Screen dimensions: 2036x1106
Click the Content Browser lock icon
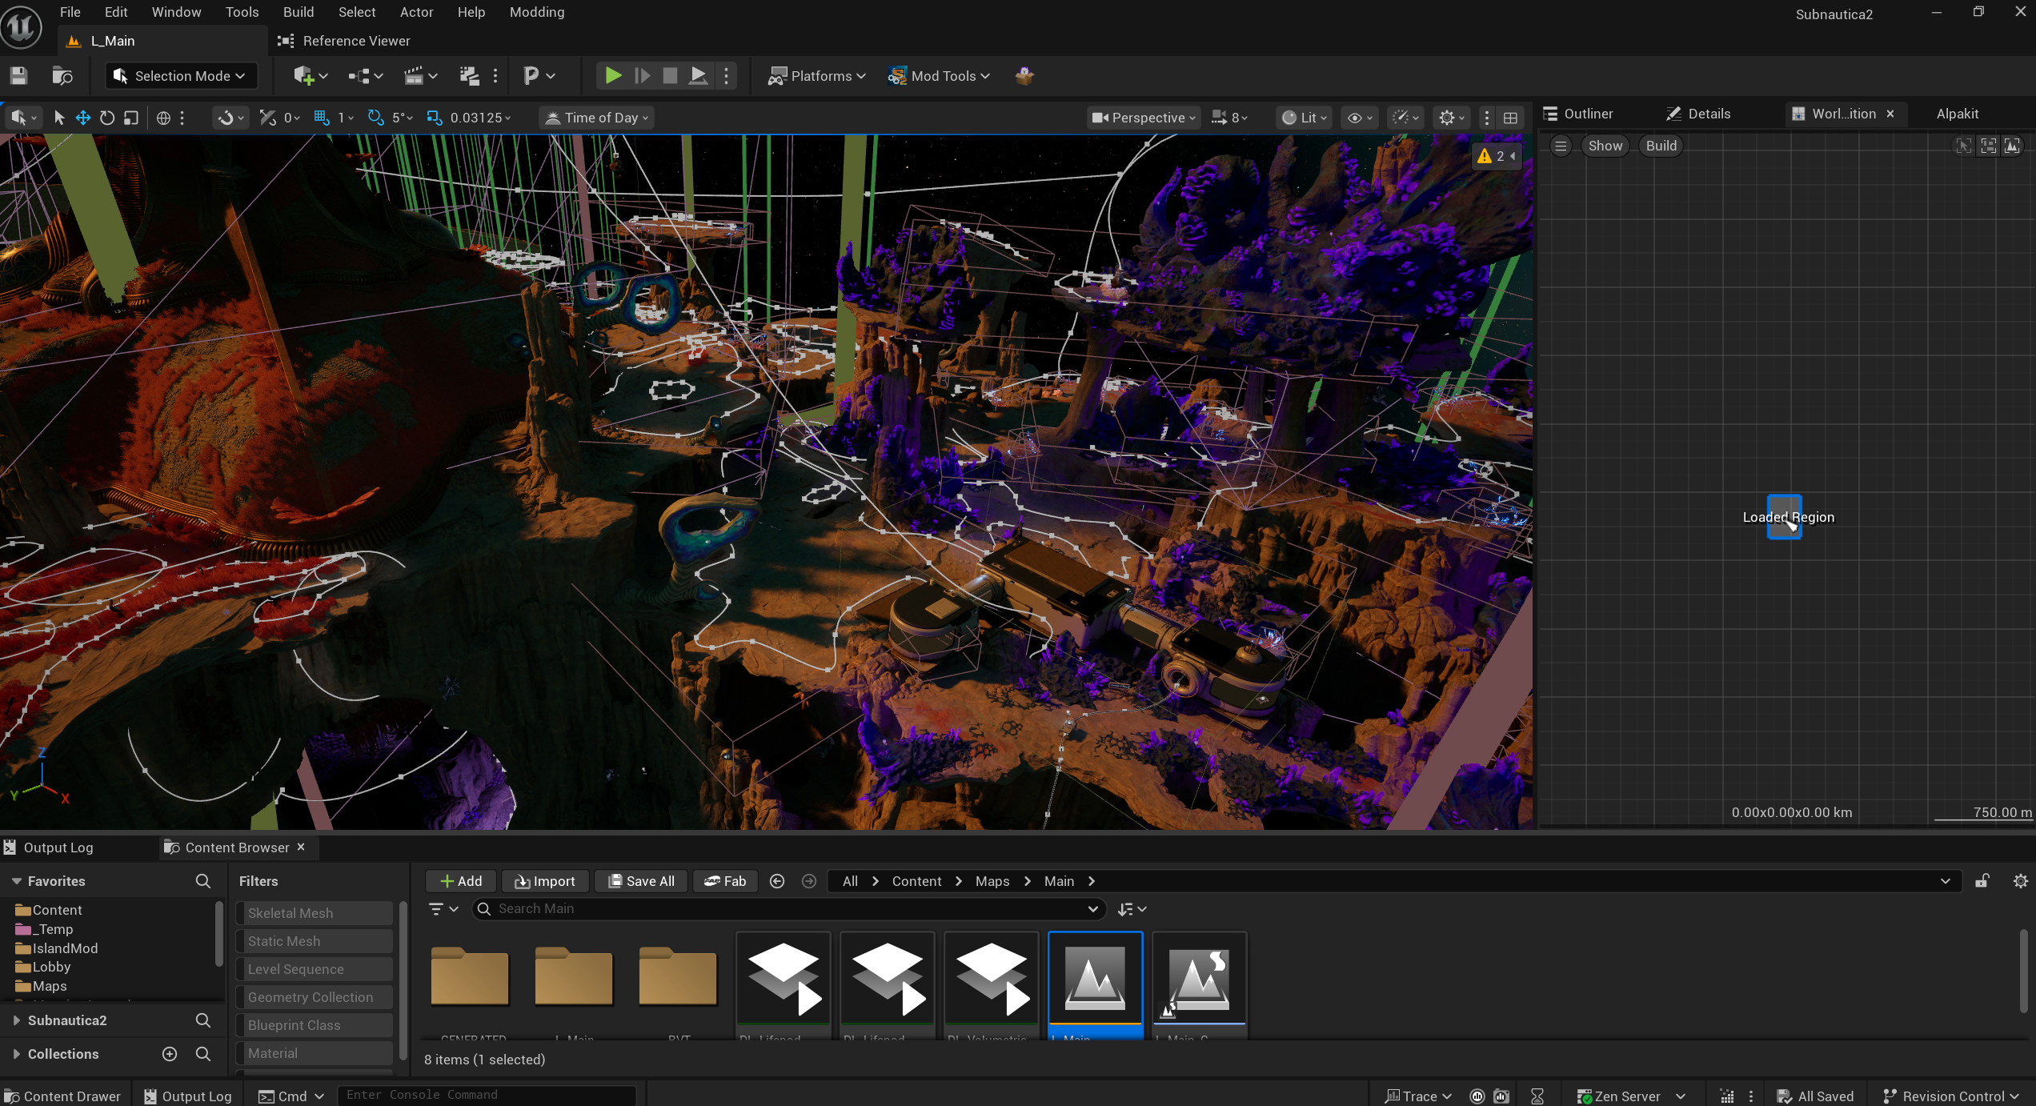(1982, 881)
